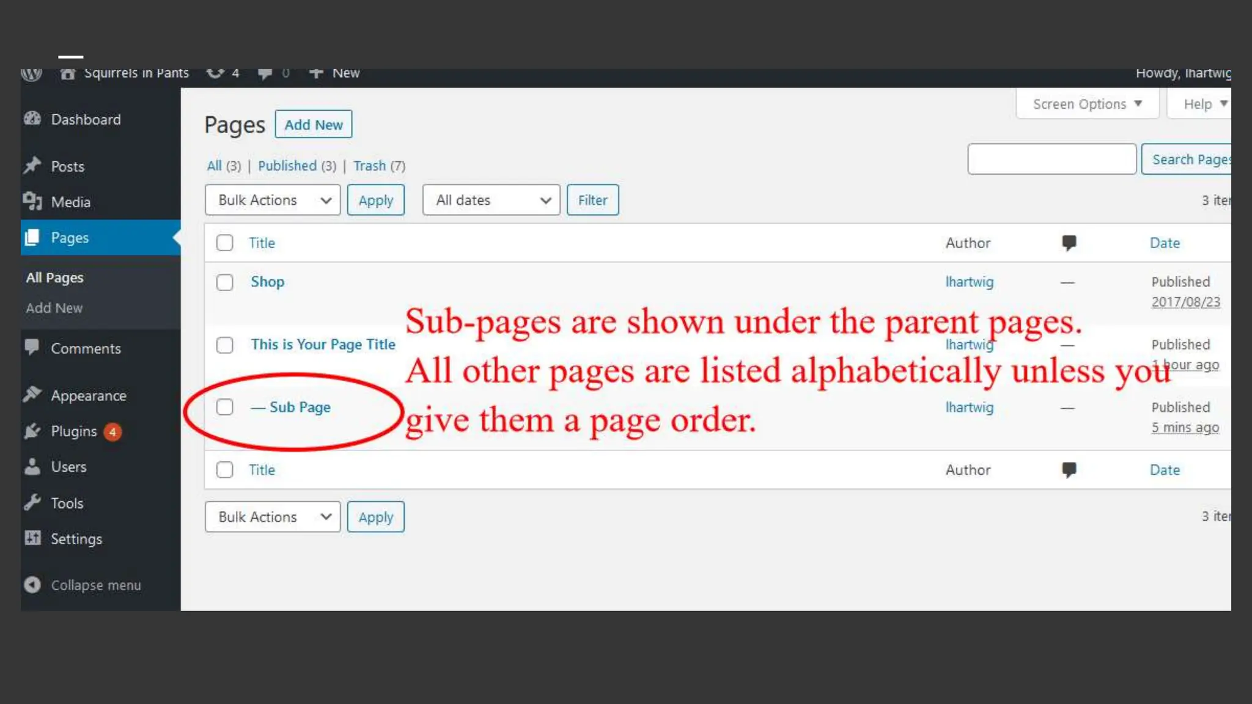Select the Sub Page row checkbox
The image size is (1252, 704).
[224, 407]
